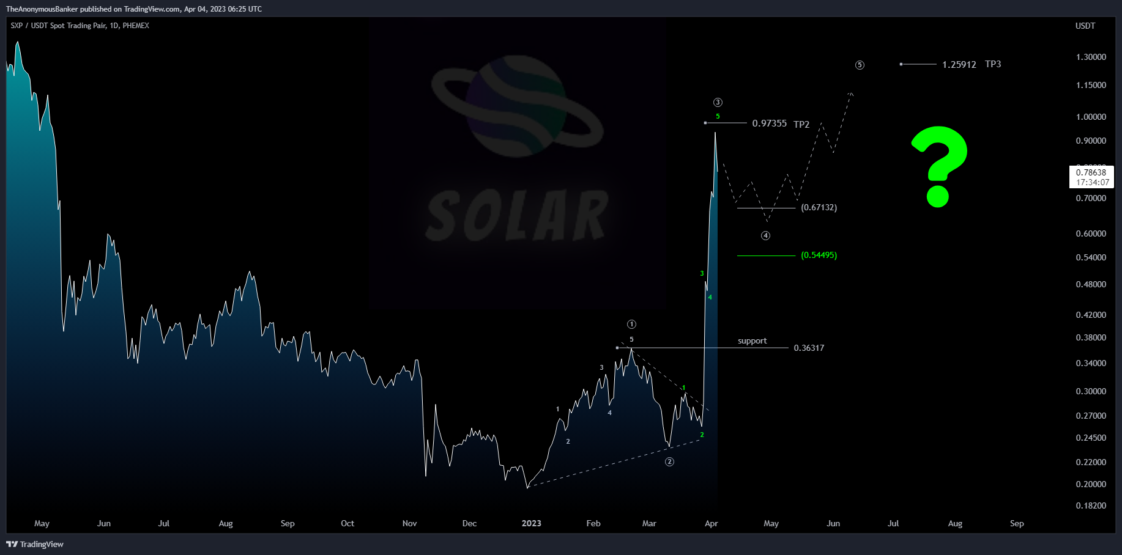Click the 1.30000 price axis label
The width and height of the screenshot is (1122, 555).
tap(1091, 57)
